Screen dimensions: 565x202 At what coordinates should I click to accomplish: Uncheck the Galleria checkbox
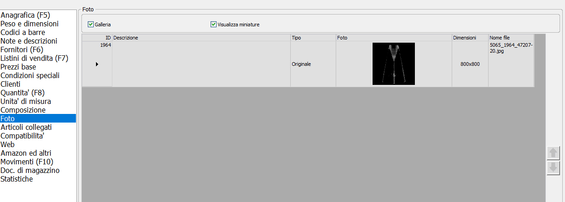pyautogui.click(x=91, y=25)
